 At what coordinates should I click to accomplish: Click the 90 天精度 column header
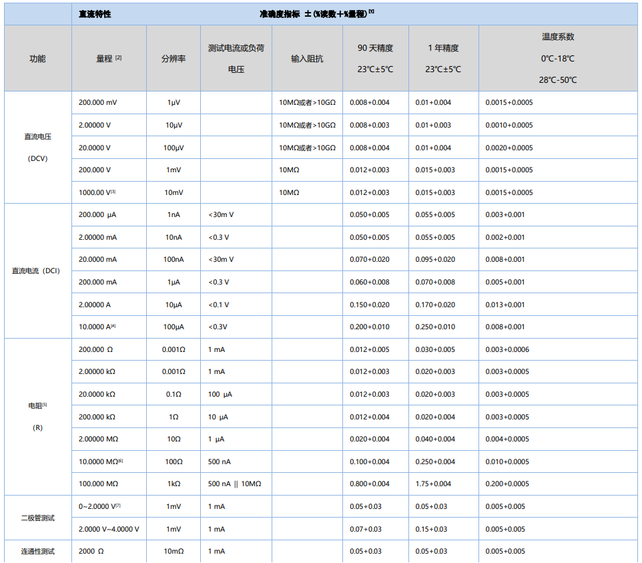point(375,48)
